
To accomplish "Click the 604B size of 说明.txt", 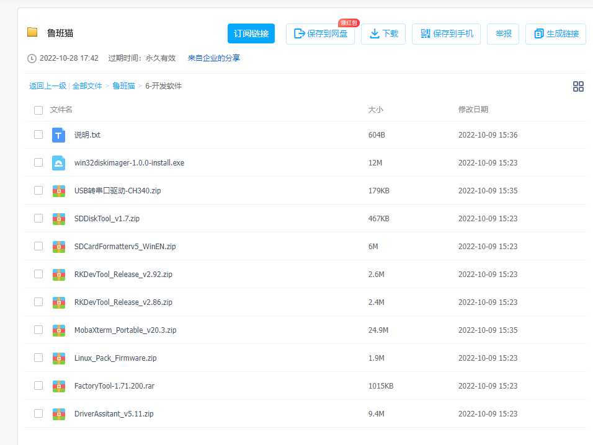I will [377, 135].
